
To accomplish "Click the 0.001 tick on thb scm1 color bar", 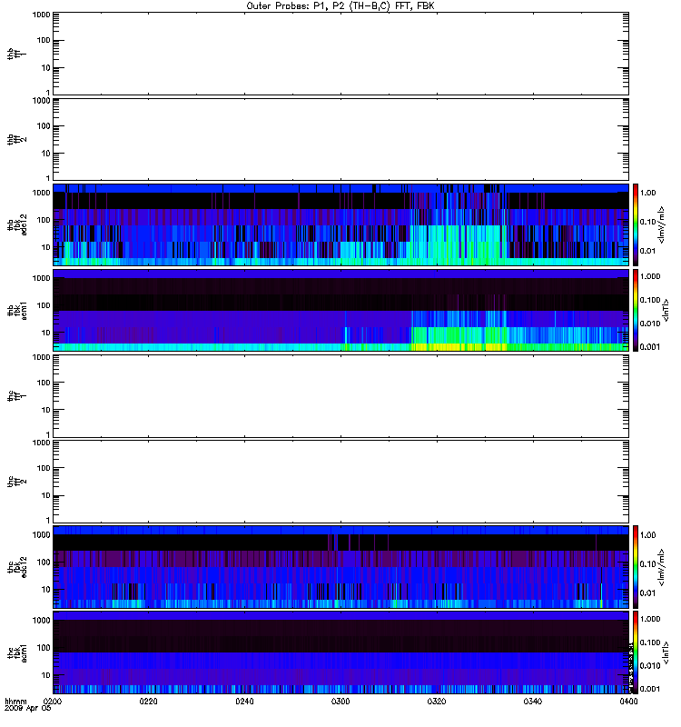I will [650, 347].
